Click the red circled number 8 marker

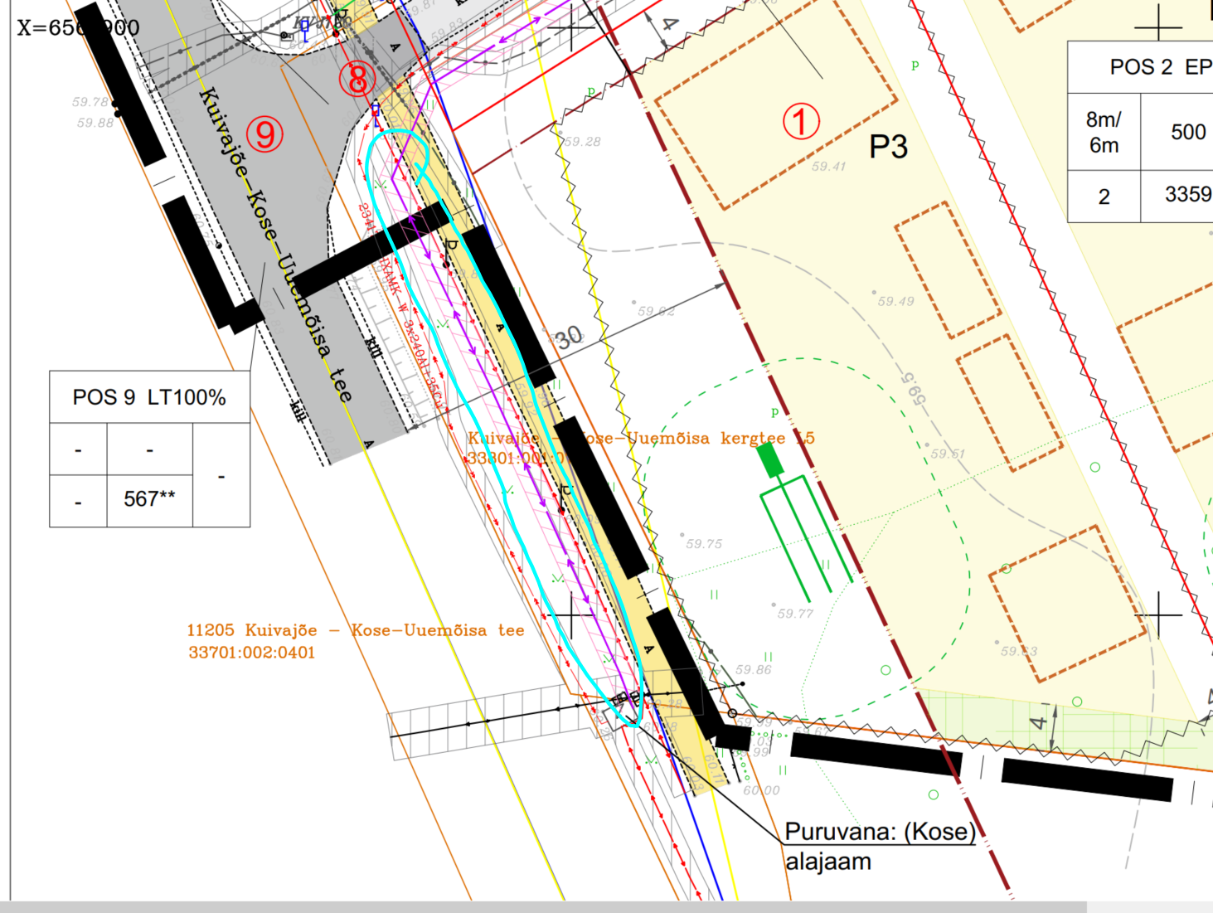pyautogui.click(x=357, y=79)
